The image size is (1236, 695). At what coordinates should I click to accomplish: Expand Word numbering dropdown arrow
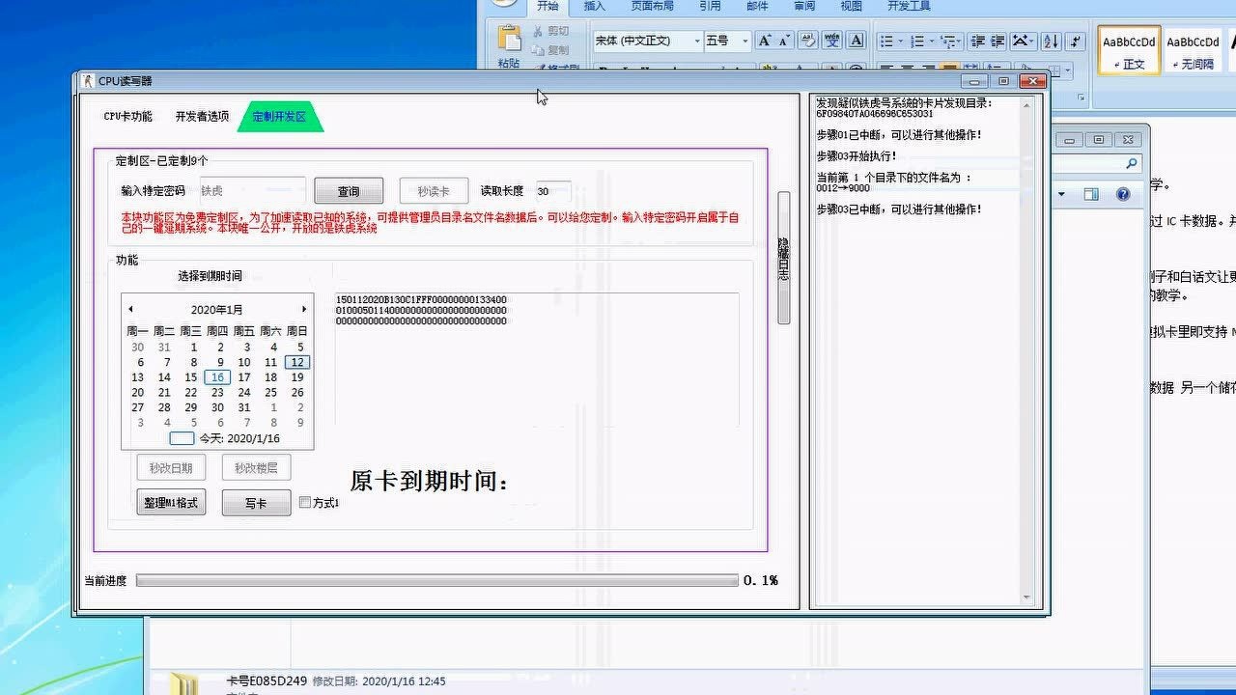tap(932, 42)
